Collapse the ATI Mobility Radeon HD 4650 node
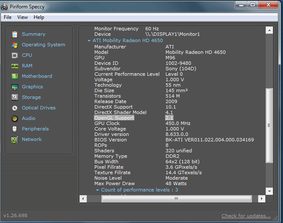283x223 pixels. point(89,41)
